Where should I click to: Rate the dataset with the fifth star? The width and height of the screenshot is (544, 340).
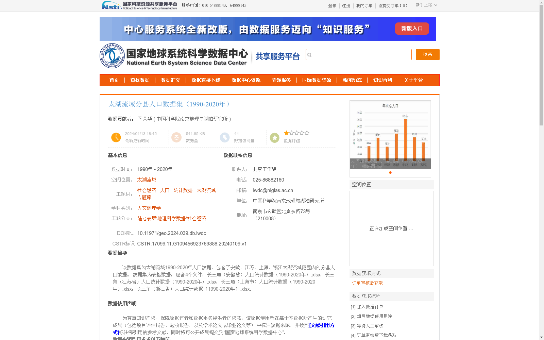pos(307,133)
